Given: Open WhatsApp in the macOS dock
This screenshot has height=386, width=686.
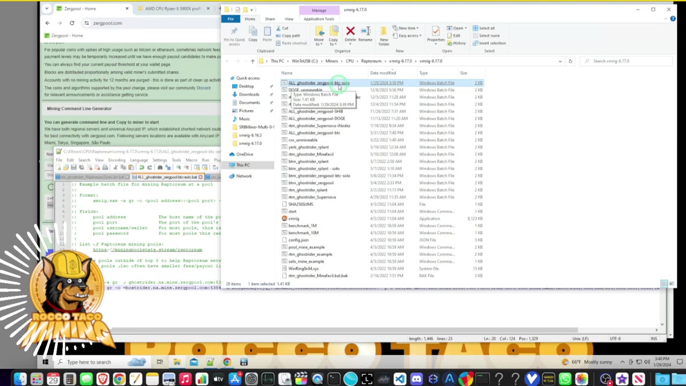Looking at the screenshot, I should coord(565,380).
